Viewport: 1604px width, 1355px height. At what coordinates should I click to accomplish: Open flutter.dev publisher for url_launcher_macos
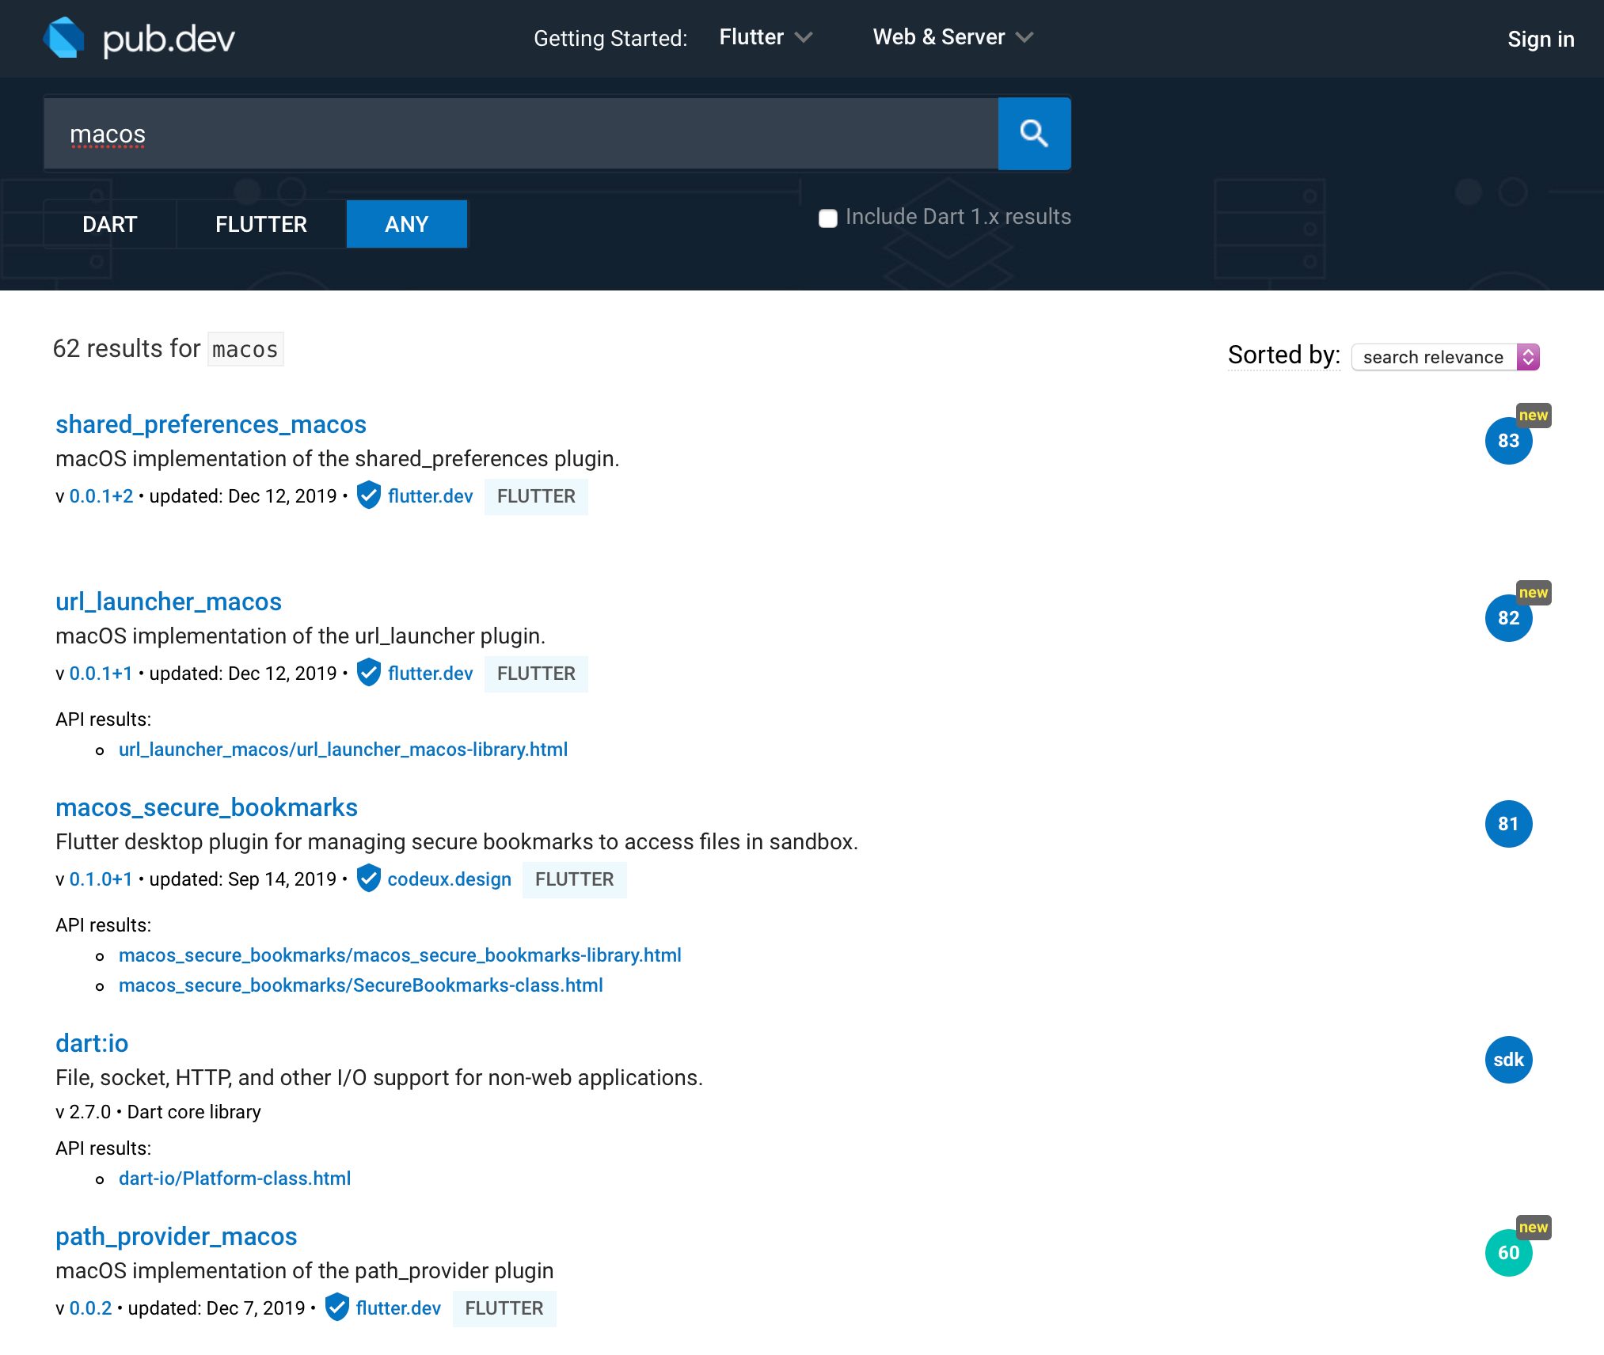click(x=431, y=674)
